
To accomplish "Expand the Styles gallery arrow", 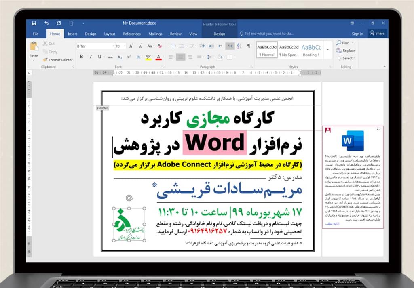I will tap(328, 50).
